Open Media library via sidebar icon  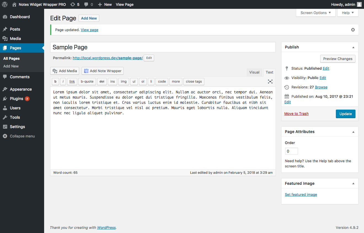tap(4, 39)
